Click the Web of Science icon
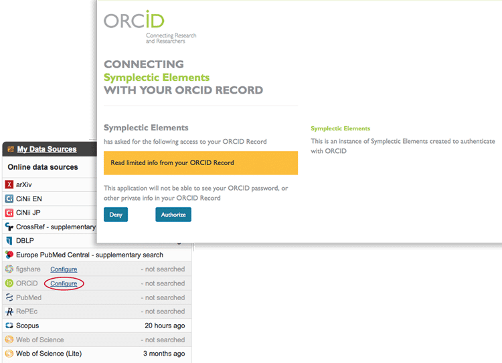The width and height of the screenshot is (502, 363). coord(9,340)
